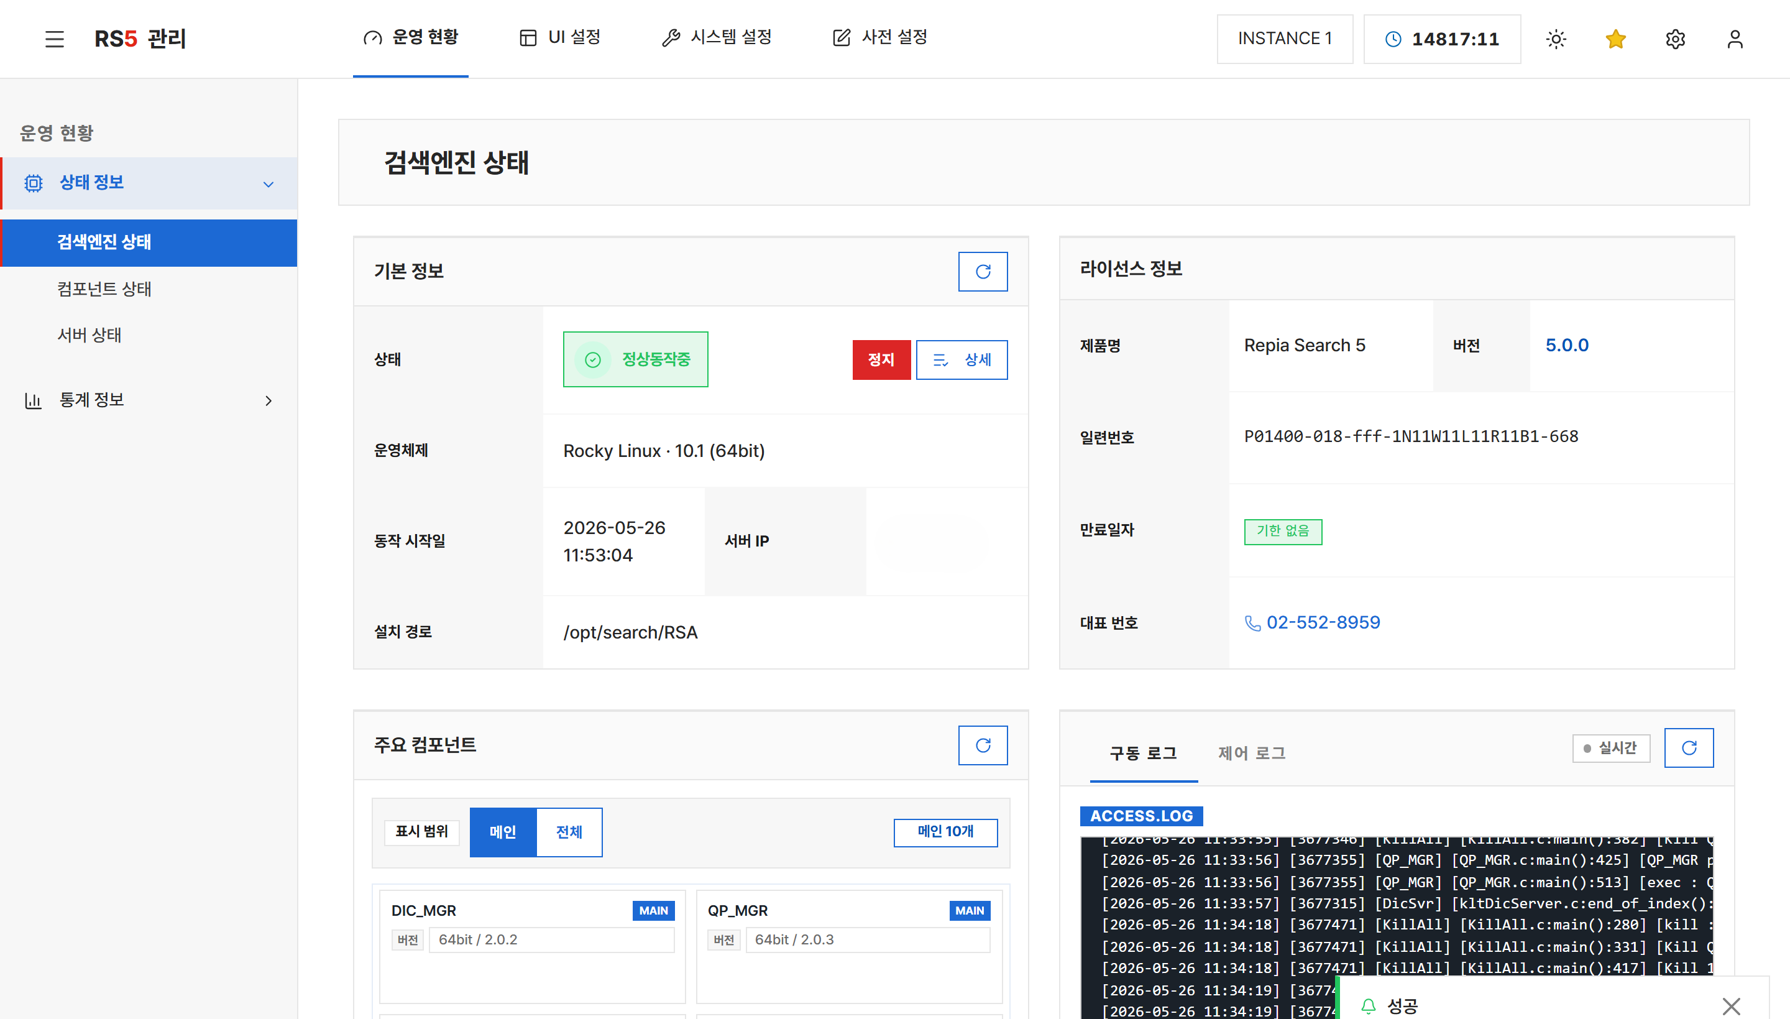The width and height of the screenshot is (1790, 1019).
Task: Select 검색엔진 상태 sidebar item
Action: click(149, 243)
